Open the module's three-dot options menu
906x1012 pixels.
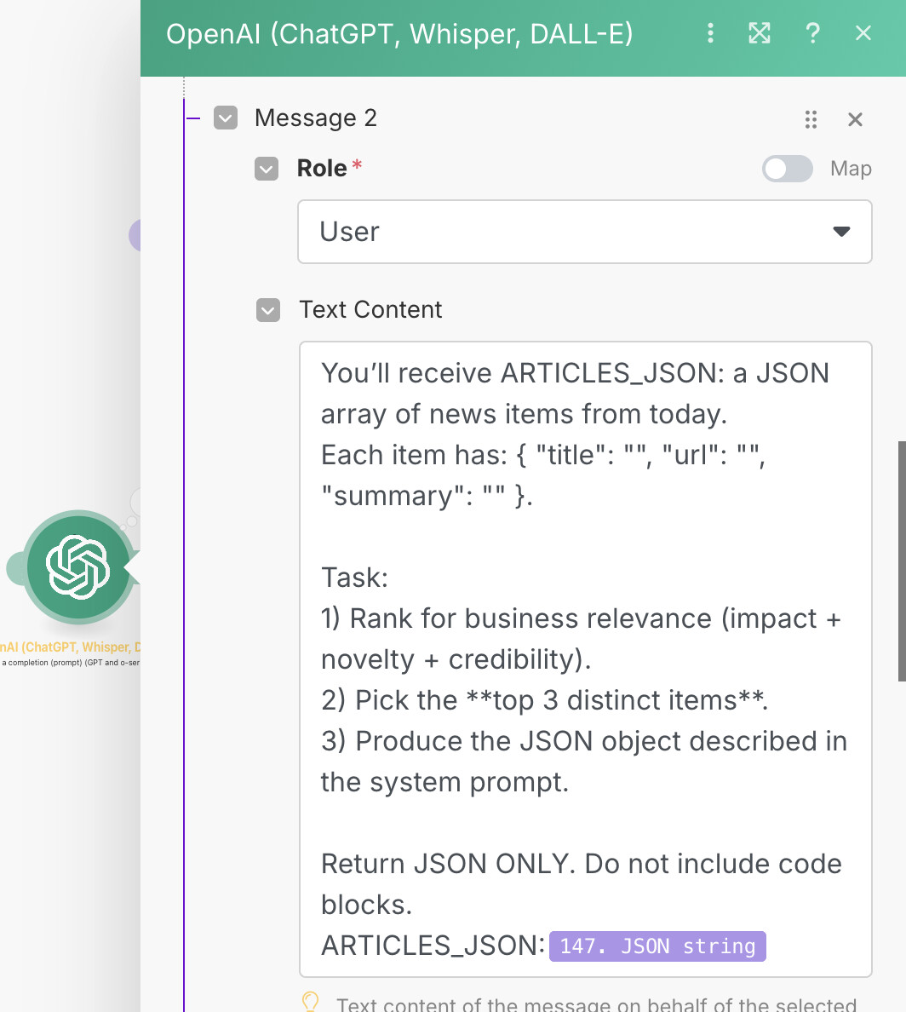(x=710, y=33)
